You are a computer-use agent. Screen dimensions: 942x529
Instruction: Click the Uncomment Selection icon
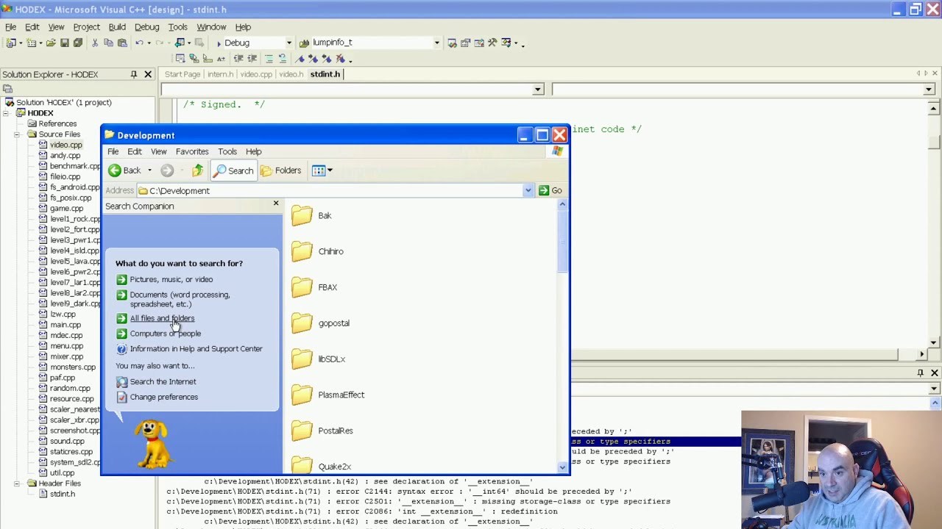tap(282, 59)
